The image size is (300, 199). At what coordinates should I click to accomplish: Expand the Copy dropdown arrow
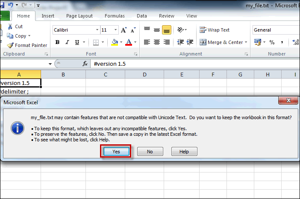(x=29, y=36)
